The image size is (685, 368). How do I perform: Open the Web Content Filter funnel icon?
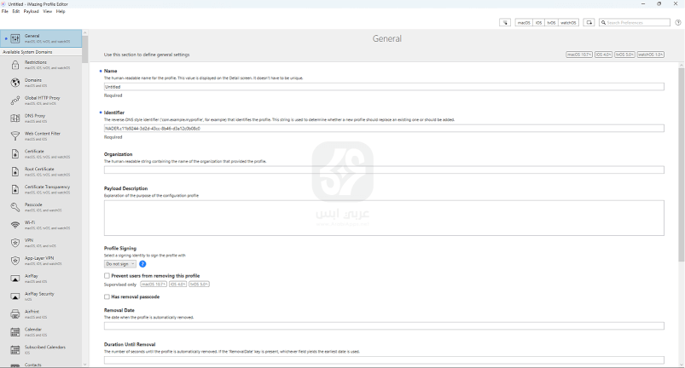coord(15,135)
